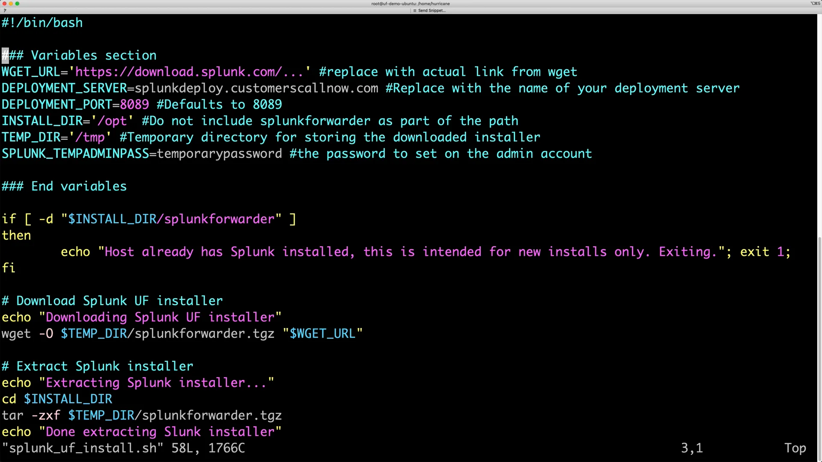Click splunkdeploy.customerscallnow.com server value
Viewport: 822px width, 462px height.
pyautogui.click(x=256, y=88)
